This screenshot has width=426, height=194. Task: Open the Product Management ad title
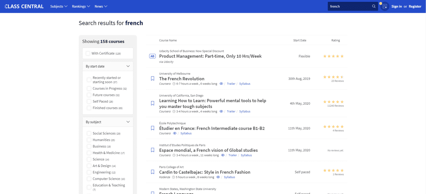tap(210, 56)
